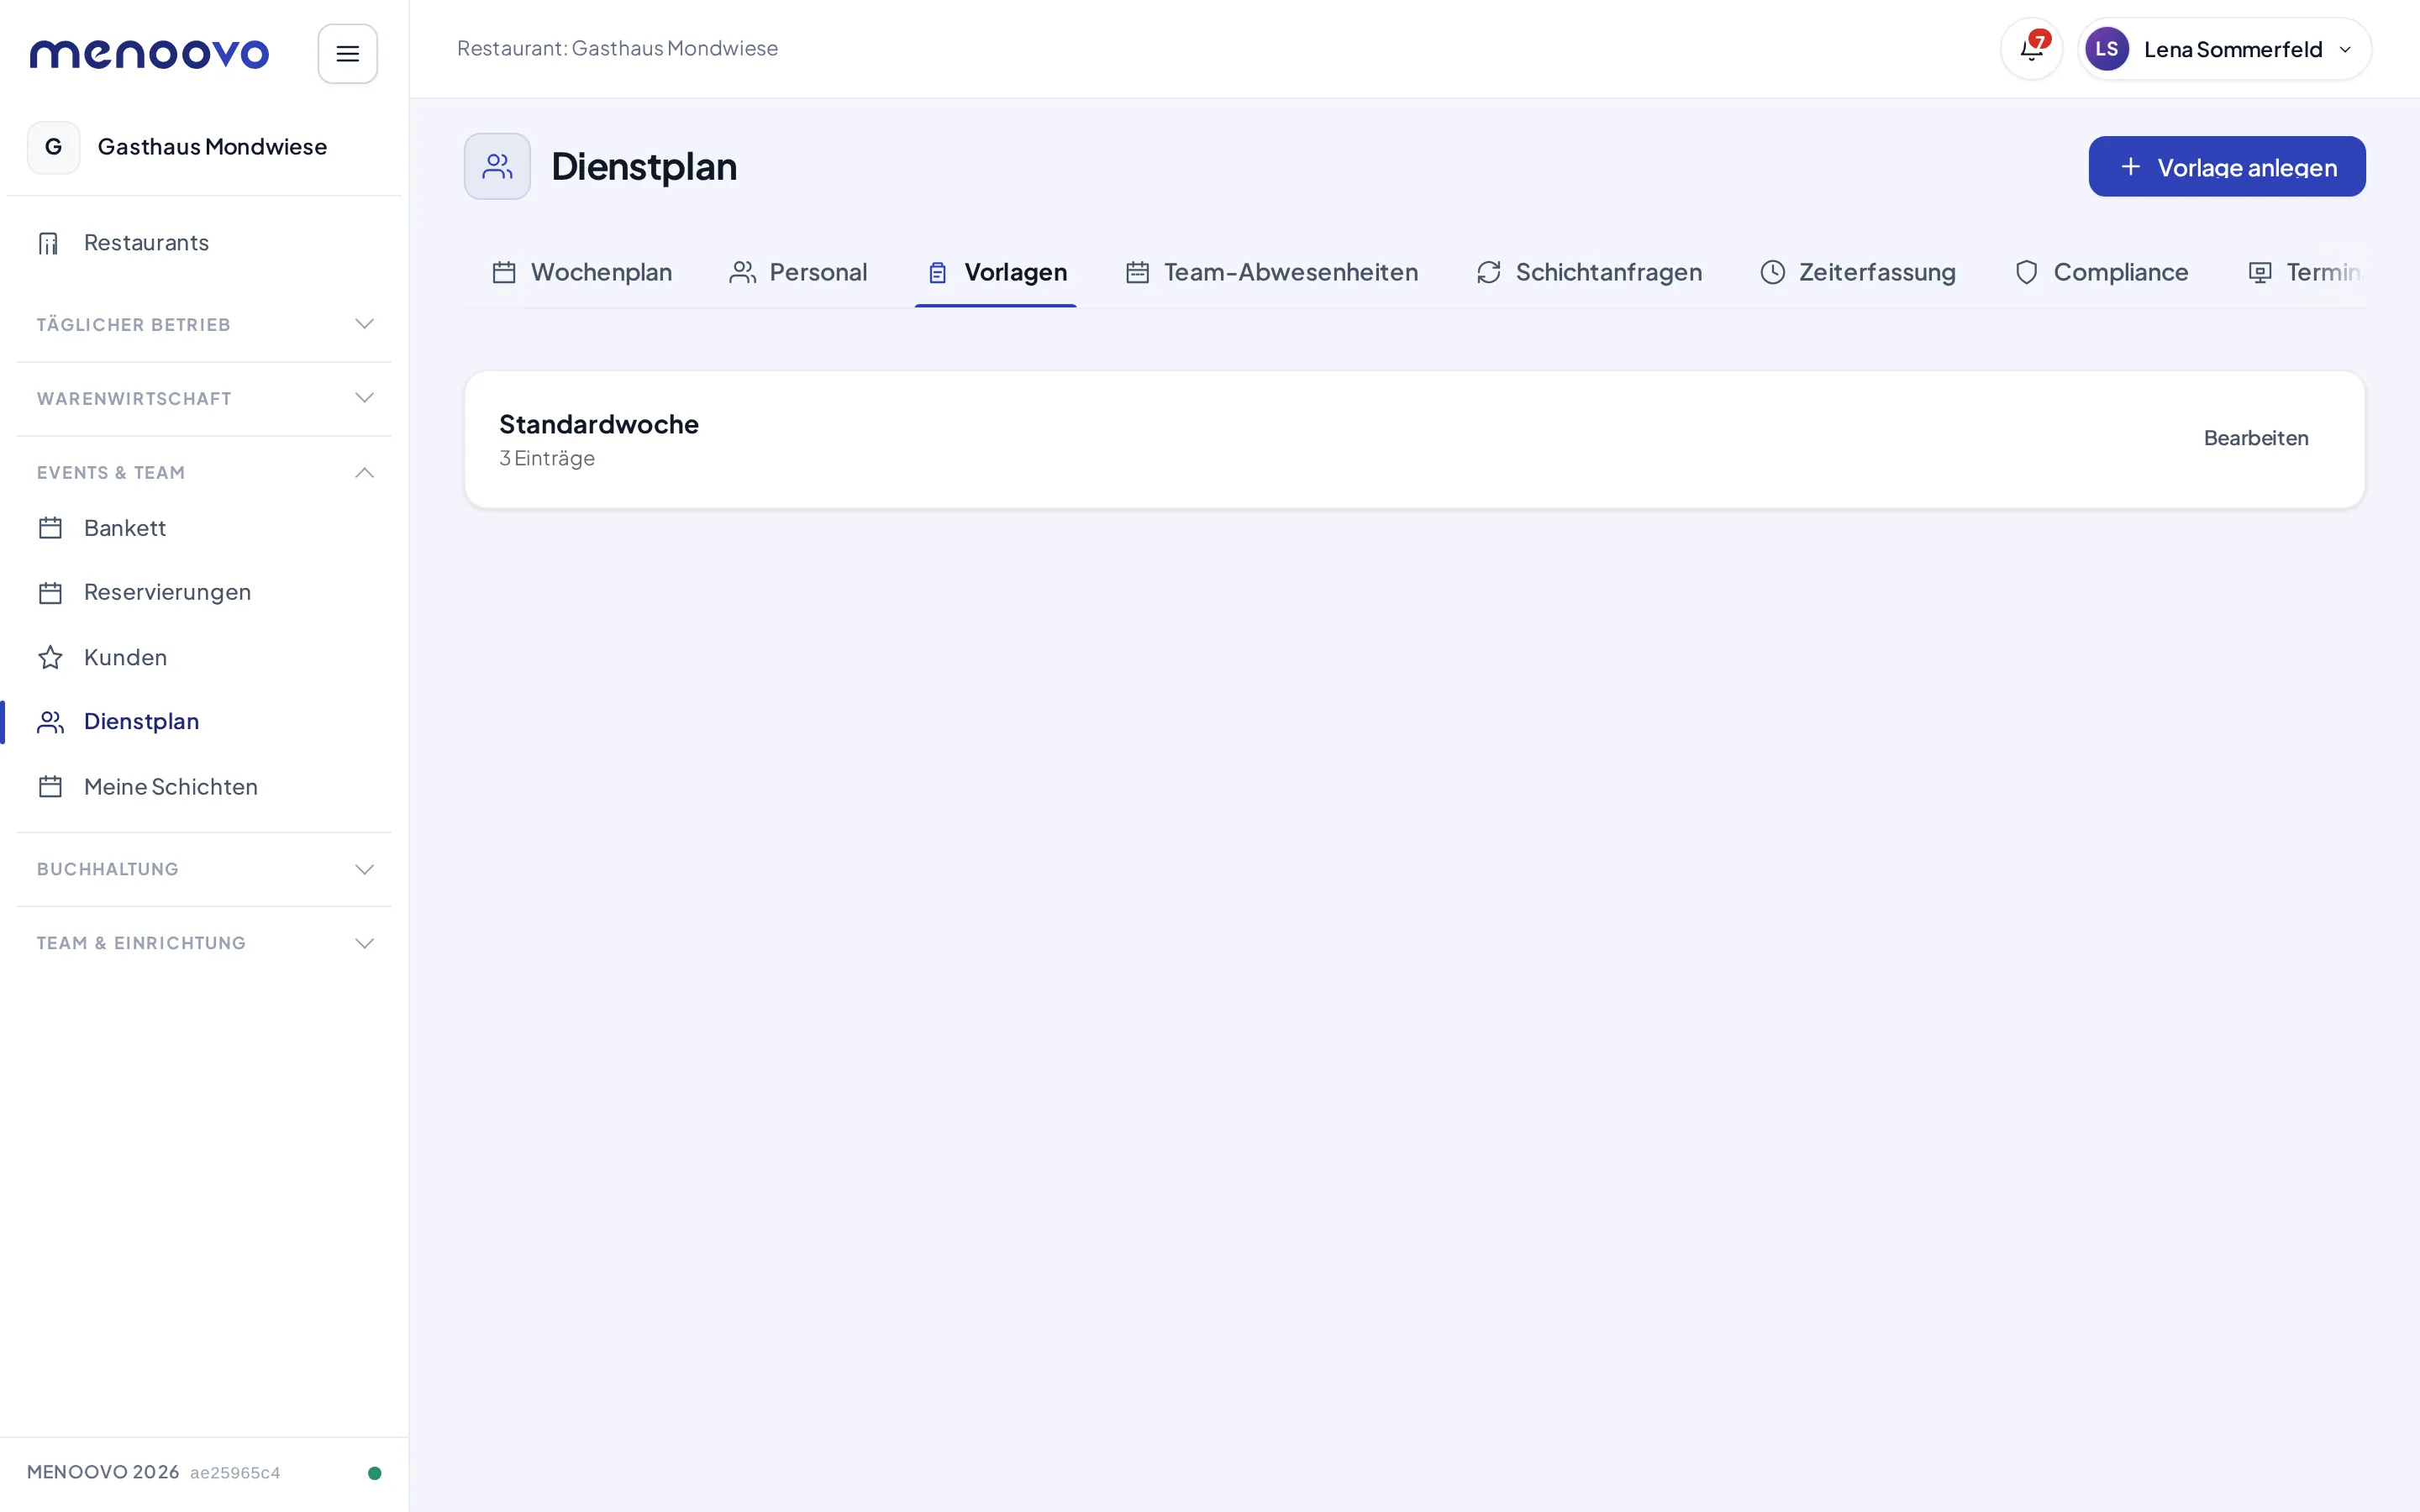Collapse the Events & Team section
This screenshot has width=2420, height=1512.
coord(204,473)
